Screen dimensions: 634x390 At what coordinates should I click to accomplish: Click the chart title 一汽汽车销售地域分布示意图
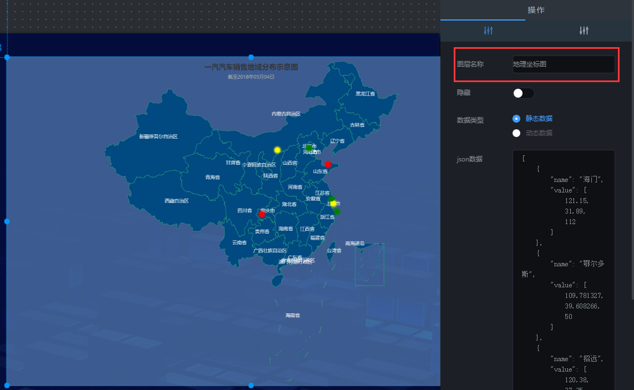251,67
